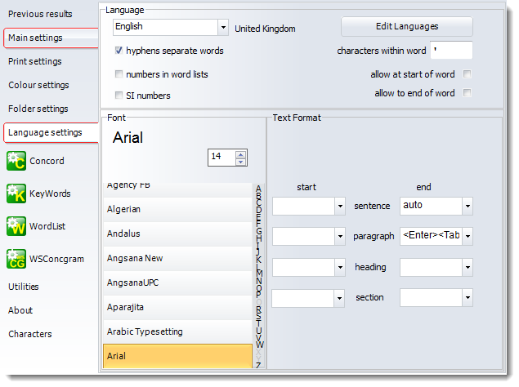Switch to Main settings tab

34,38
